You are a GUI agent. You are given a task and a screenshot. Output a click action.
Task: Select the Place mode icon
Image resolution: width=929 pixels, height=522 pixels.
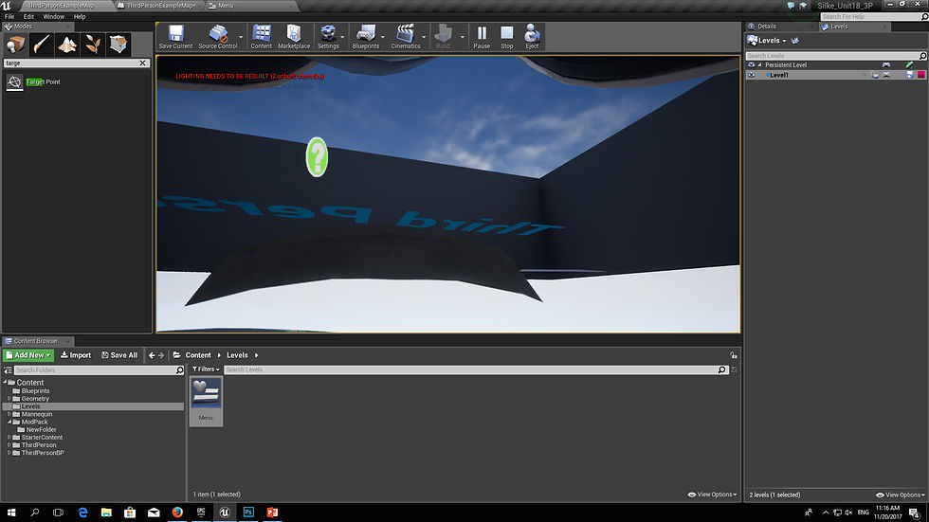pyautogui.click(x=15, y=45)
